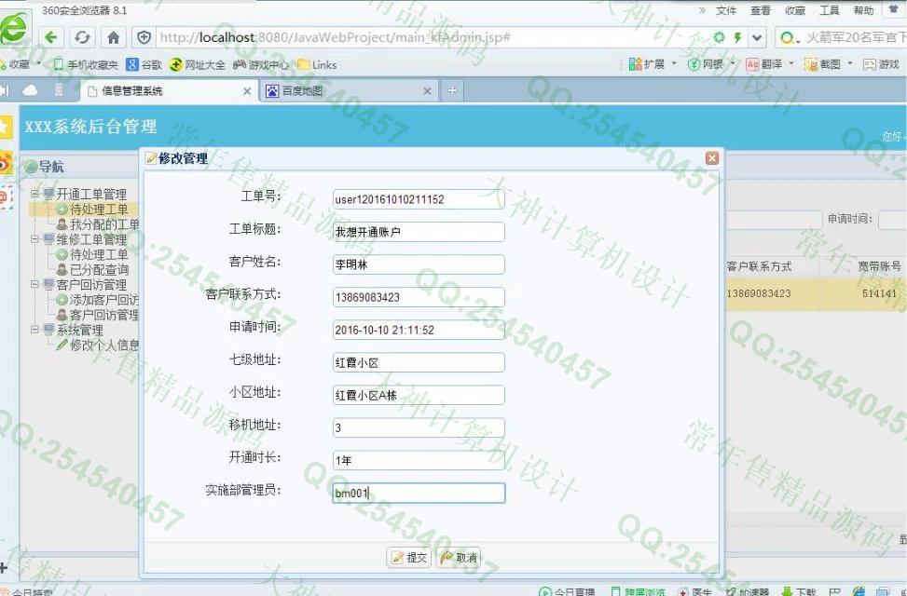Click the 客户姓名 field with 李明林
The width and height of the screenshot is (907, 596).
(419, 264)
